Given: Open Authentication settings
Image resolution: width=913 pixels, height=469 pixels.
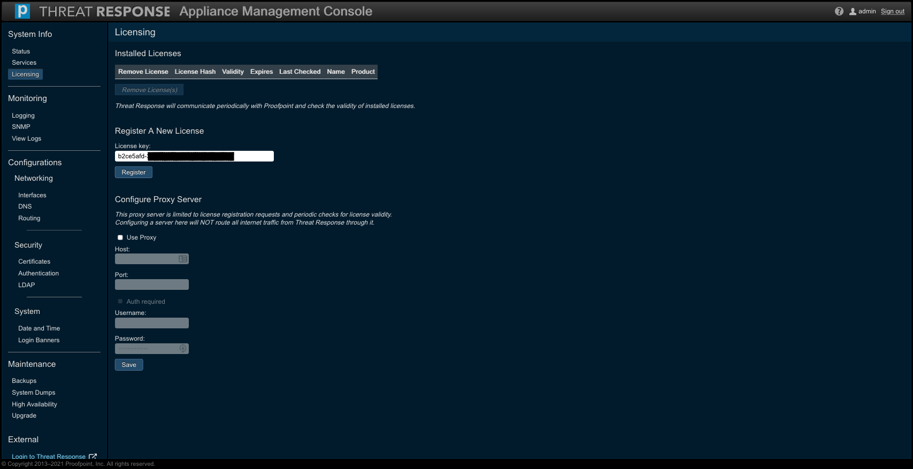Looking at the screenshot, I should pyautogui.click(x=39, y=273).
